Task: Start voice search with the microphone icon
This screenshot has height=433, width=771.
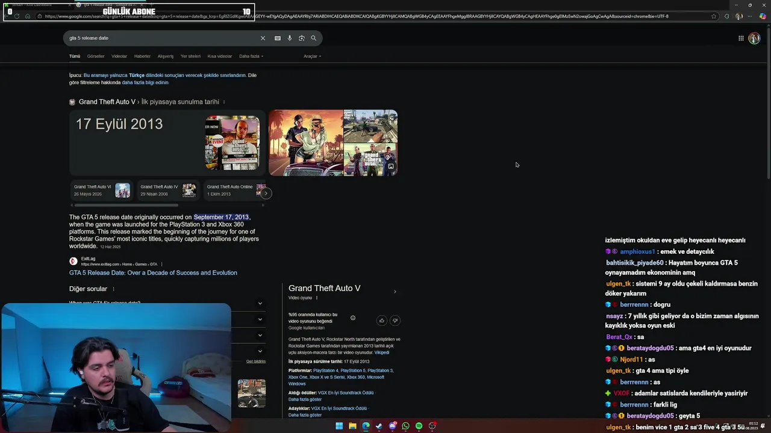Action: pyautogui.click(x=290, y=38)
